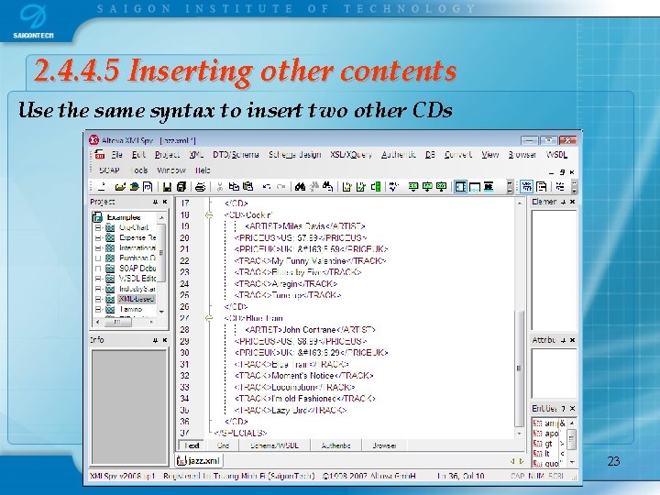Image resolution: width=660 pixels, height=495 pixels.
Task: Collapse the Expense Report project folder
Action: pos(98,237)
